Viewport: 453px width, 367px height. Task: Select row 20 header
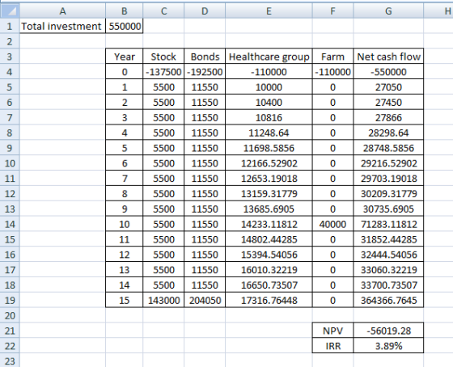10,315
